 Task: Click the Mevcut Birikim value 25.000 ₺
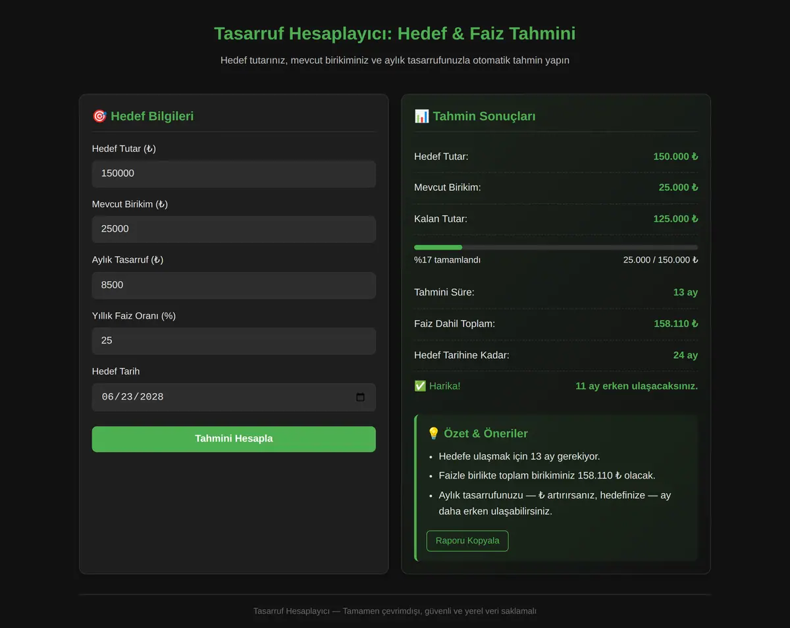pos(678,188)
